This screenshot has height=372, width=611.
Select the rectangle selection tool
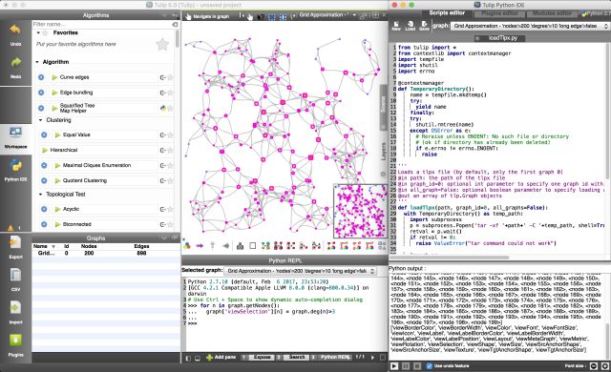272,16
